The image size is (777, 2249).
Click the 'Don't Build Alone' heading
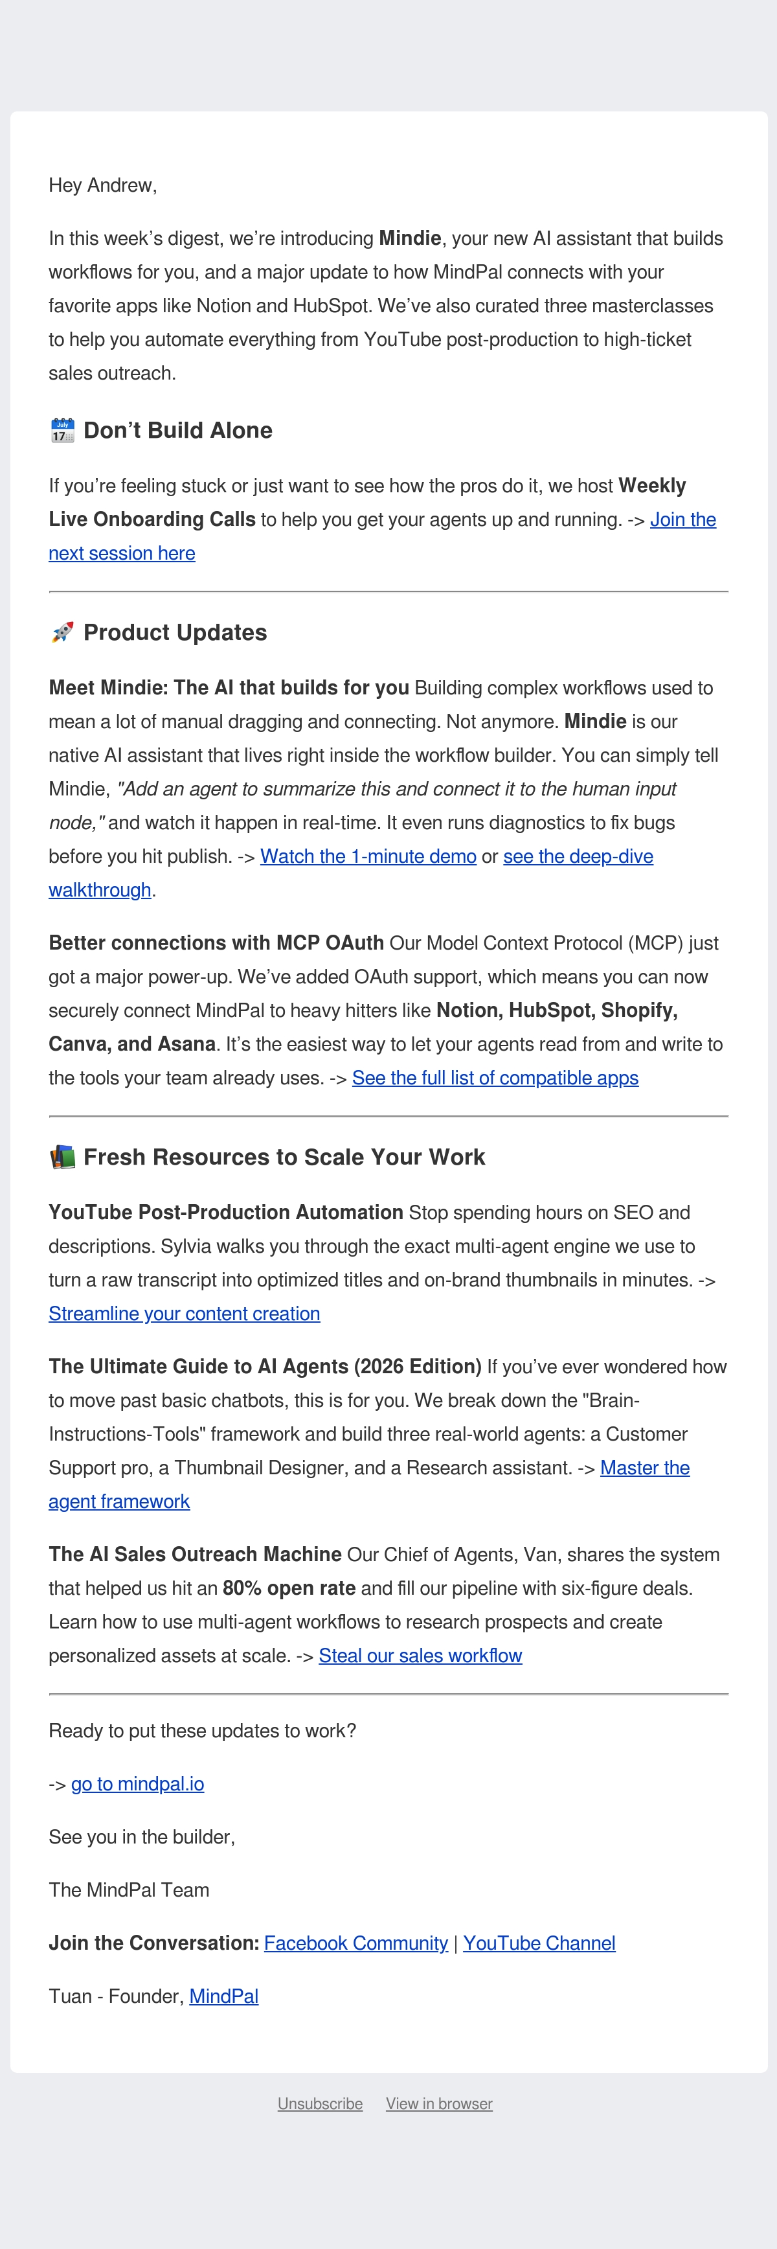click(178, 430)
